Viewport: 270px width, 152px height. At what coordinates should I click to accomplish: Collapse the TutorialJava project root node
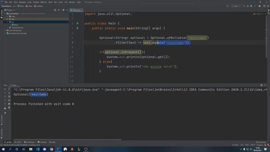tap(5, 14)
